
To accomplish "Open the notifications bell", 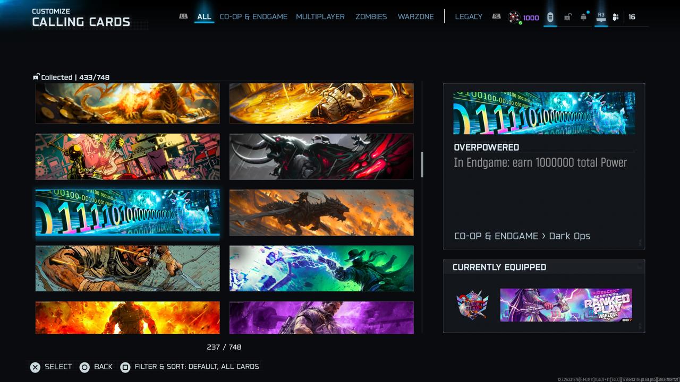I will click(584, 17).
